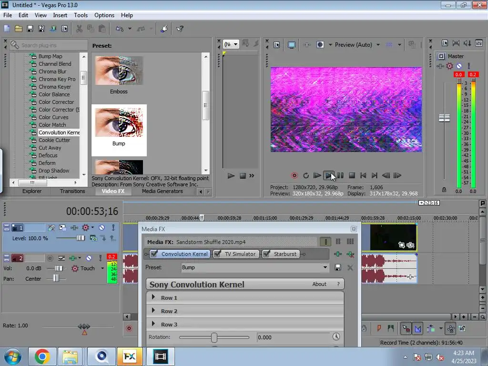
Task: Open Video Output FX in preview toolbar
Action: click(306, 45)
